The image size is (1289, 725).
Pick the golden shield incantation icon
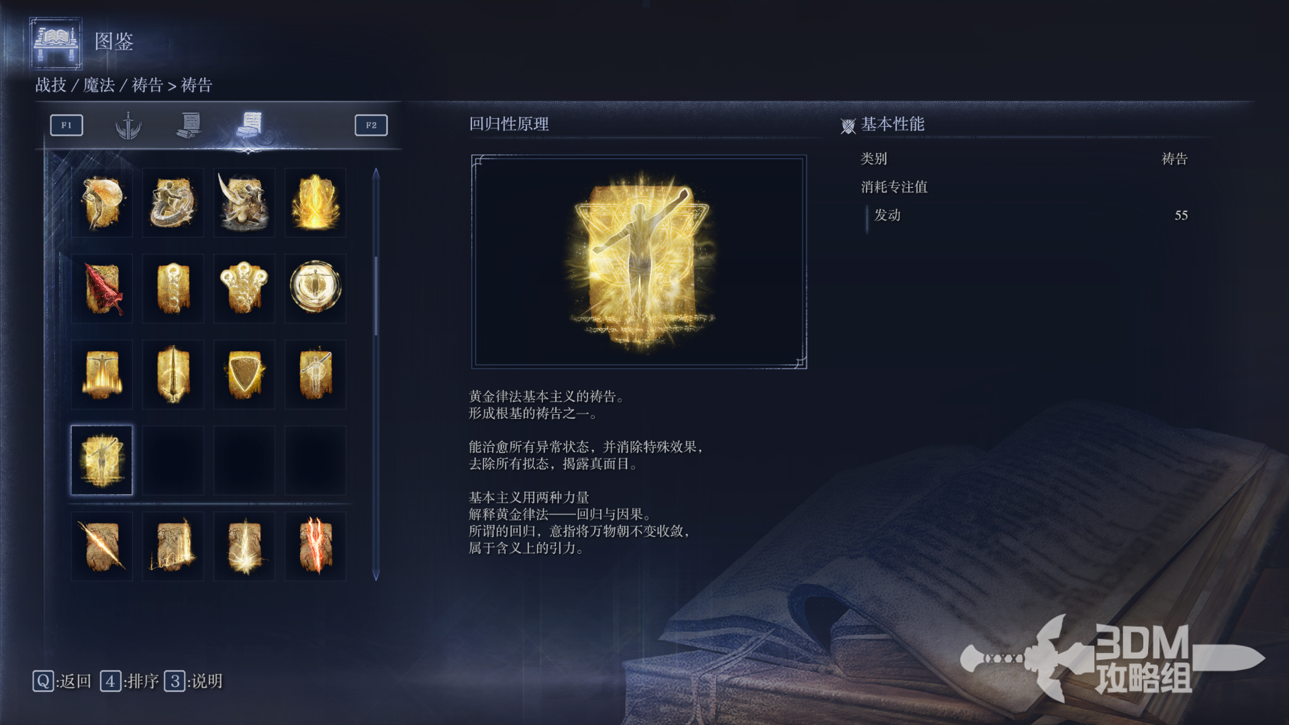(x=244, y=375)
